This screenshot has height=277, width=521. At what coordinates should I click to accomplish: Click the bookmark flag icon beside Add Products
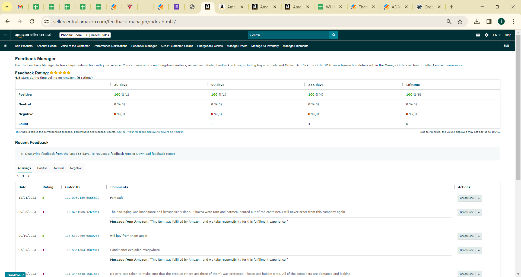click(x=5, y=46)
